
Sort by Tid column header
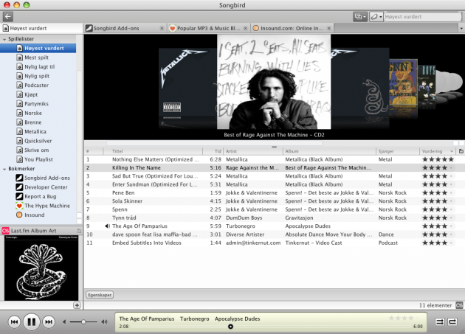213,151
